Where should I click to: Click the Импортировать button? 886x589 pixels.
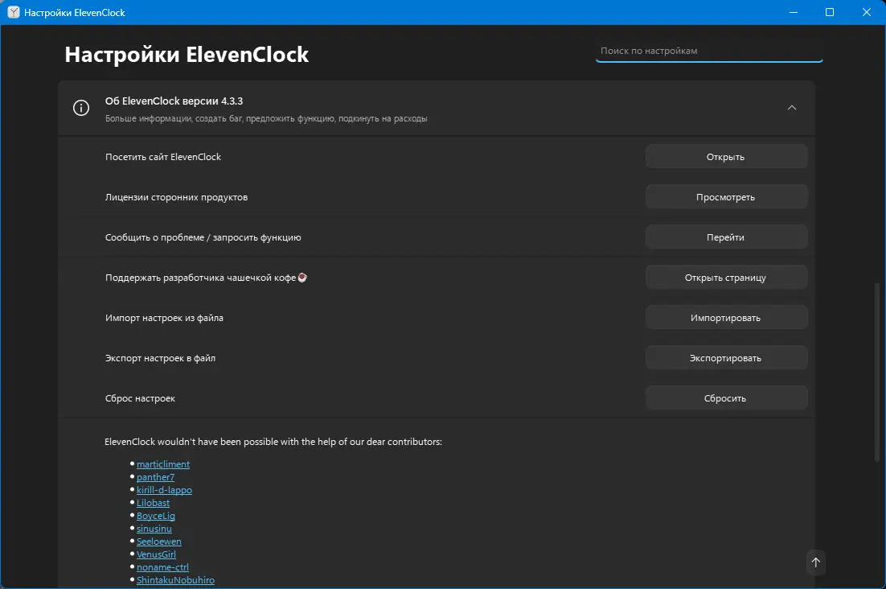pos(726,318)
